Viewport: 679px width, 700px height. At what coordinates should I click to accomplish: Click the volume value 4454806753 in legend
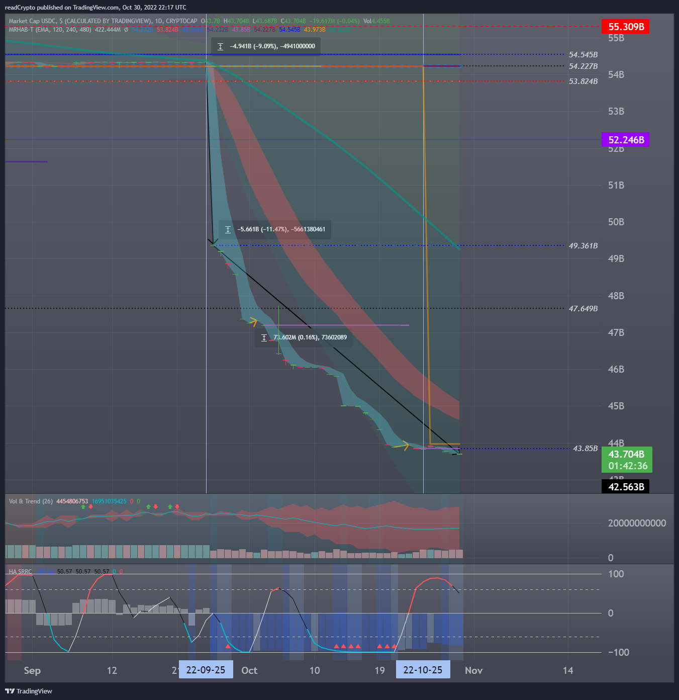72,501
